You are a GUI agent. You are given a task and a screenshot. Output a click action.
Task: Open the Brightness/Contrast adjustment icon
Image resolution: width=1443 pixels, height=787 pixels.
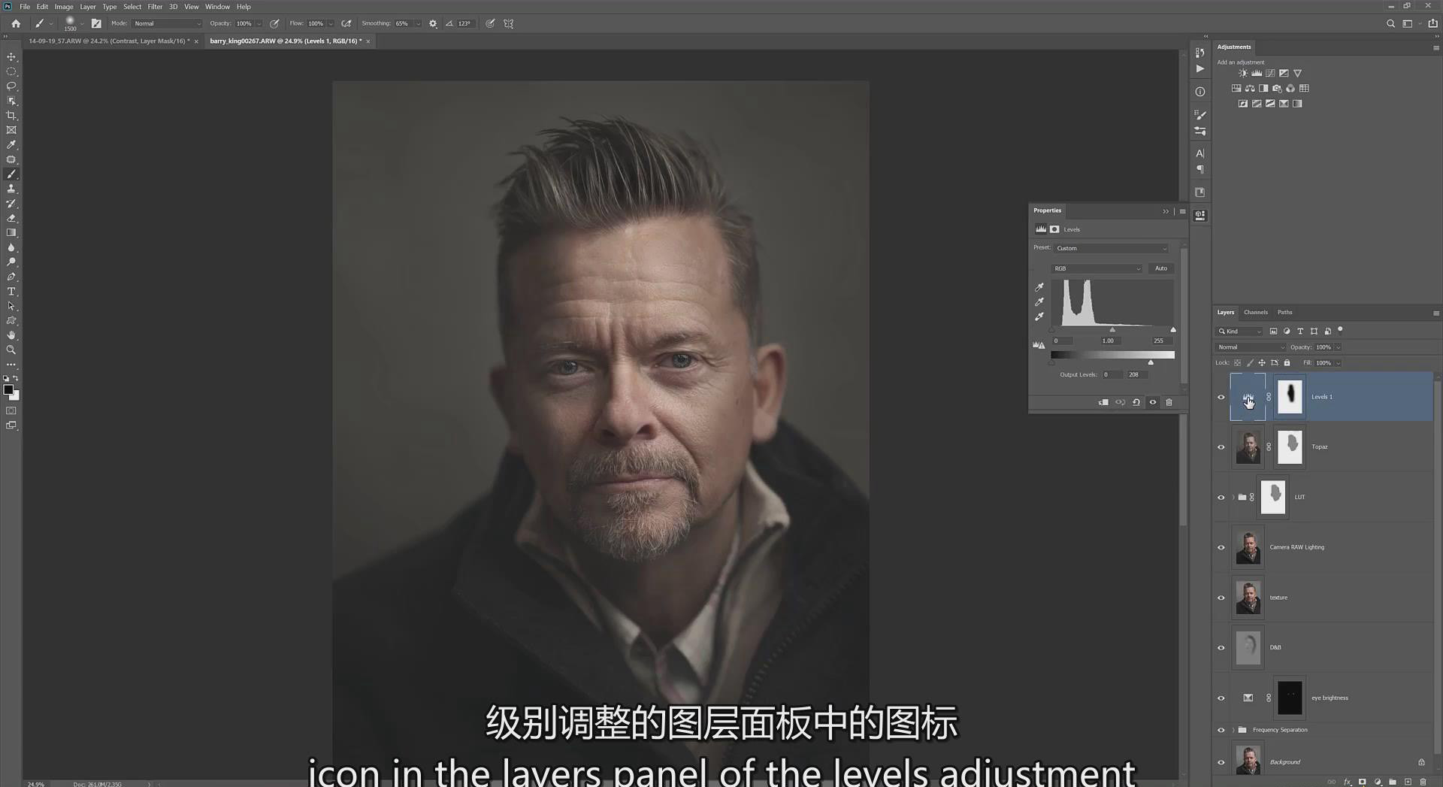1243,73
